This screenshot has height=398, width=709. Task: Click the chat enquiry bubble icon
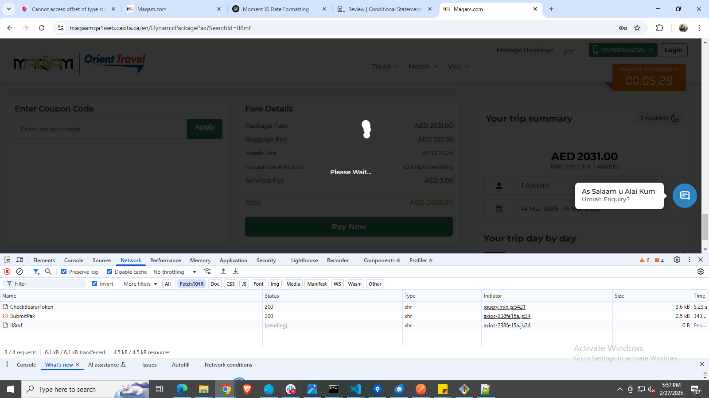point(685,195)
